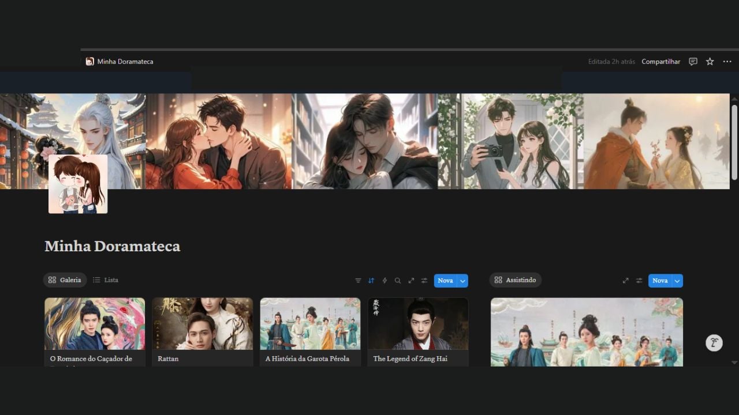The width and height of the screenshot is (739, 415).
Task: Expand the Galeria Nova button dropdown arrow
Action: click(462, 281)
